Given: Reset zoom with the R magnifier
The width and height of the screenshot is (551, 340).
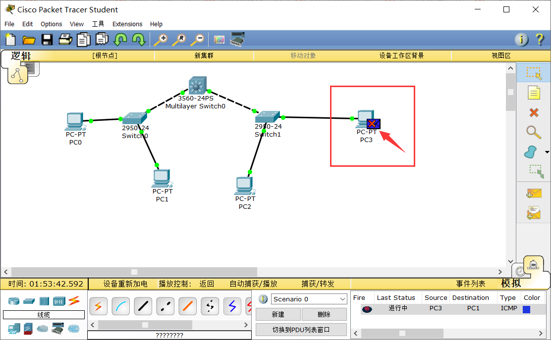Looking at the screenshot, I should click(179, 40).
